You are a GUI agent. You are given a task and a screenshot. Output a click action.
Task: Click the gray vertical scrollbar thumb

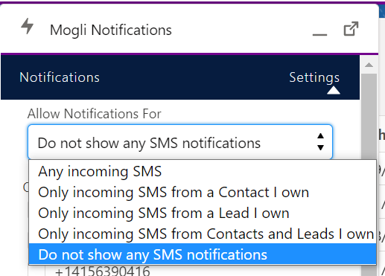click(369, 117)
